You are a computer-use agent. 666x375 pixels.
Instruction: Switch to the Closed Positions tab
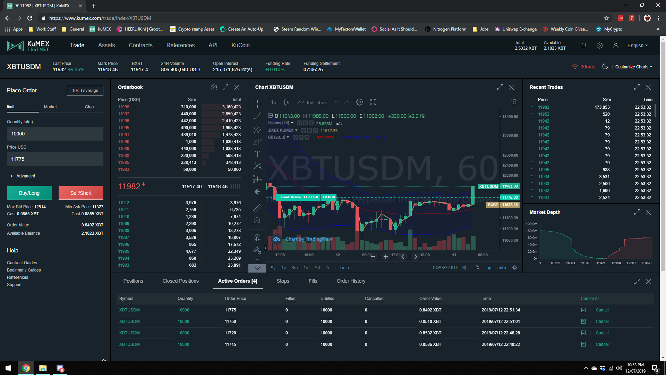coord(180,281)
